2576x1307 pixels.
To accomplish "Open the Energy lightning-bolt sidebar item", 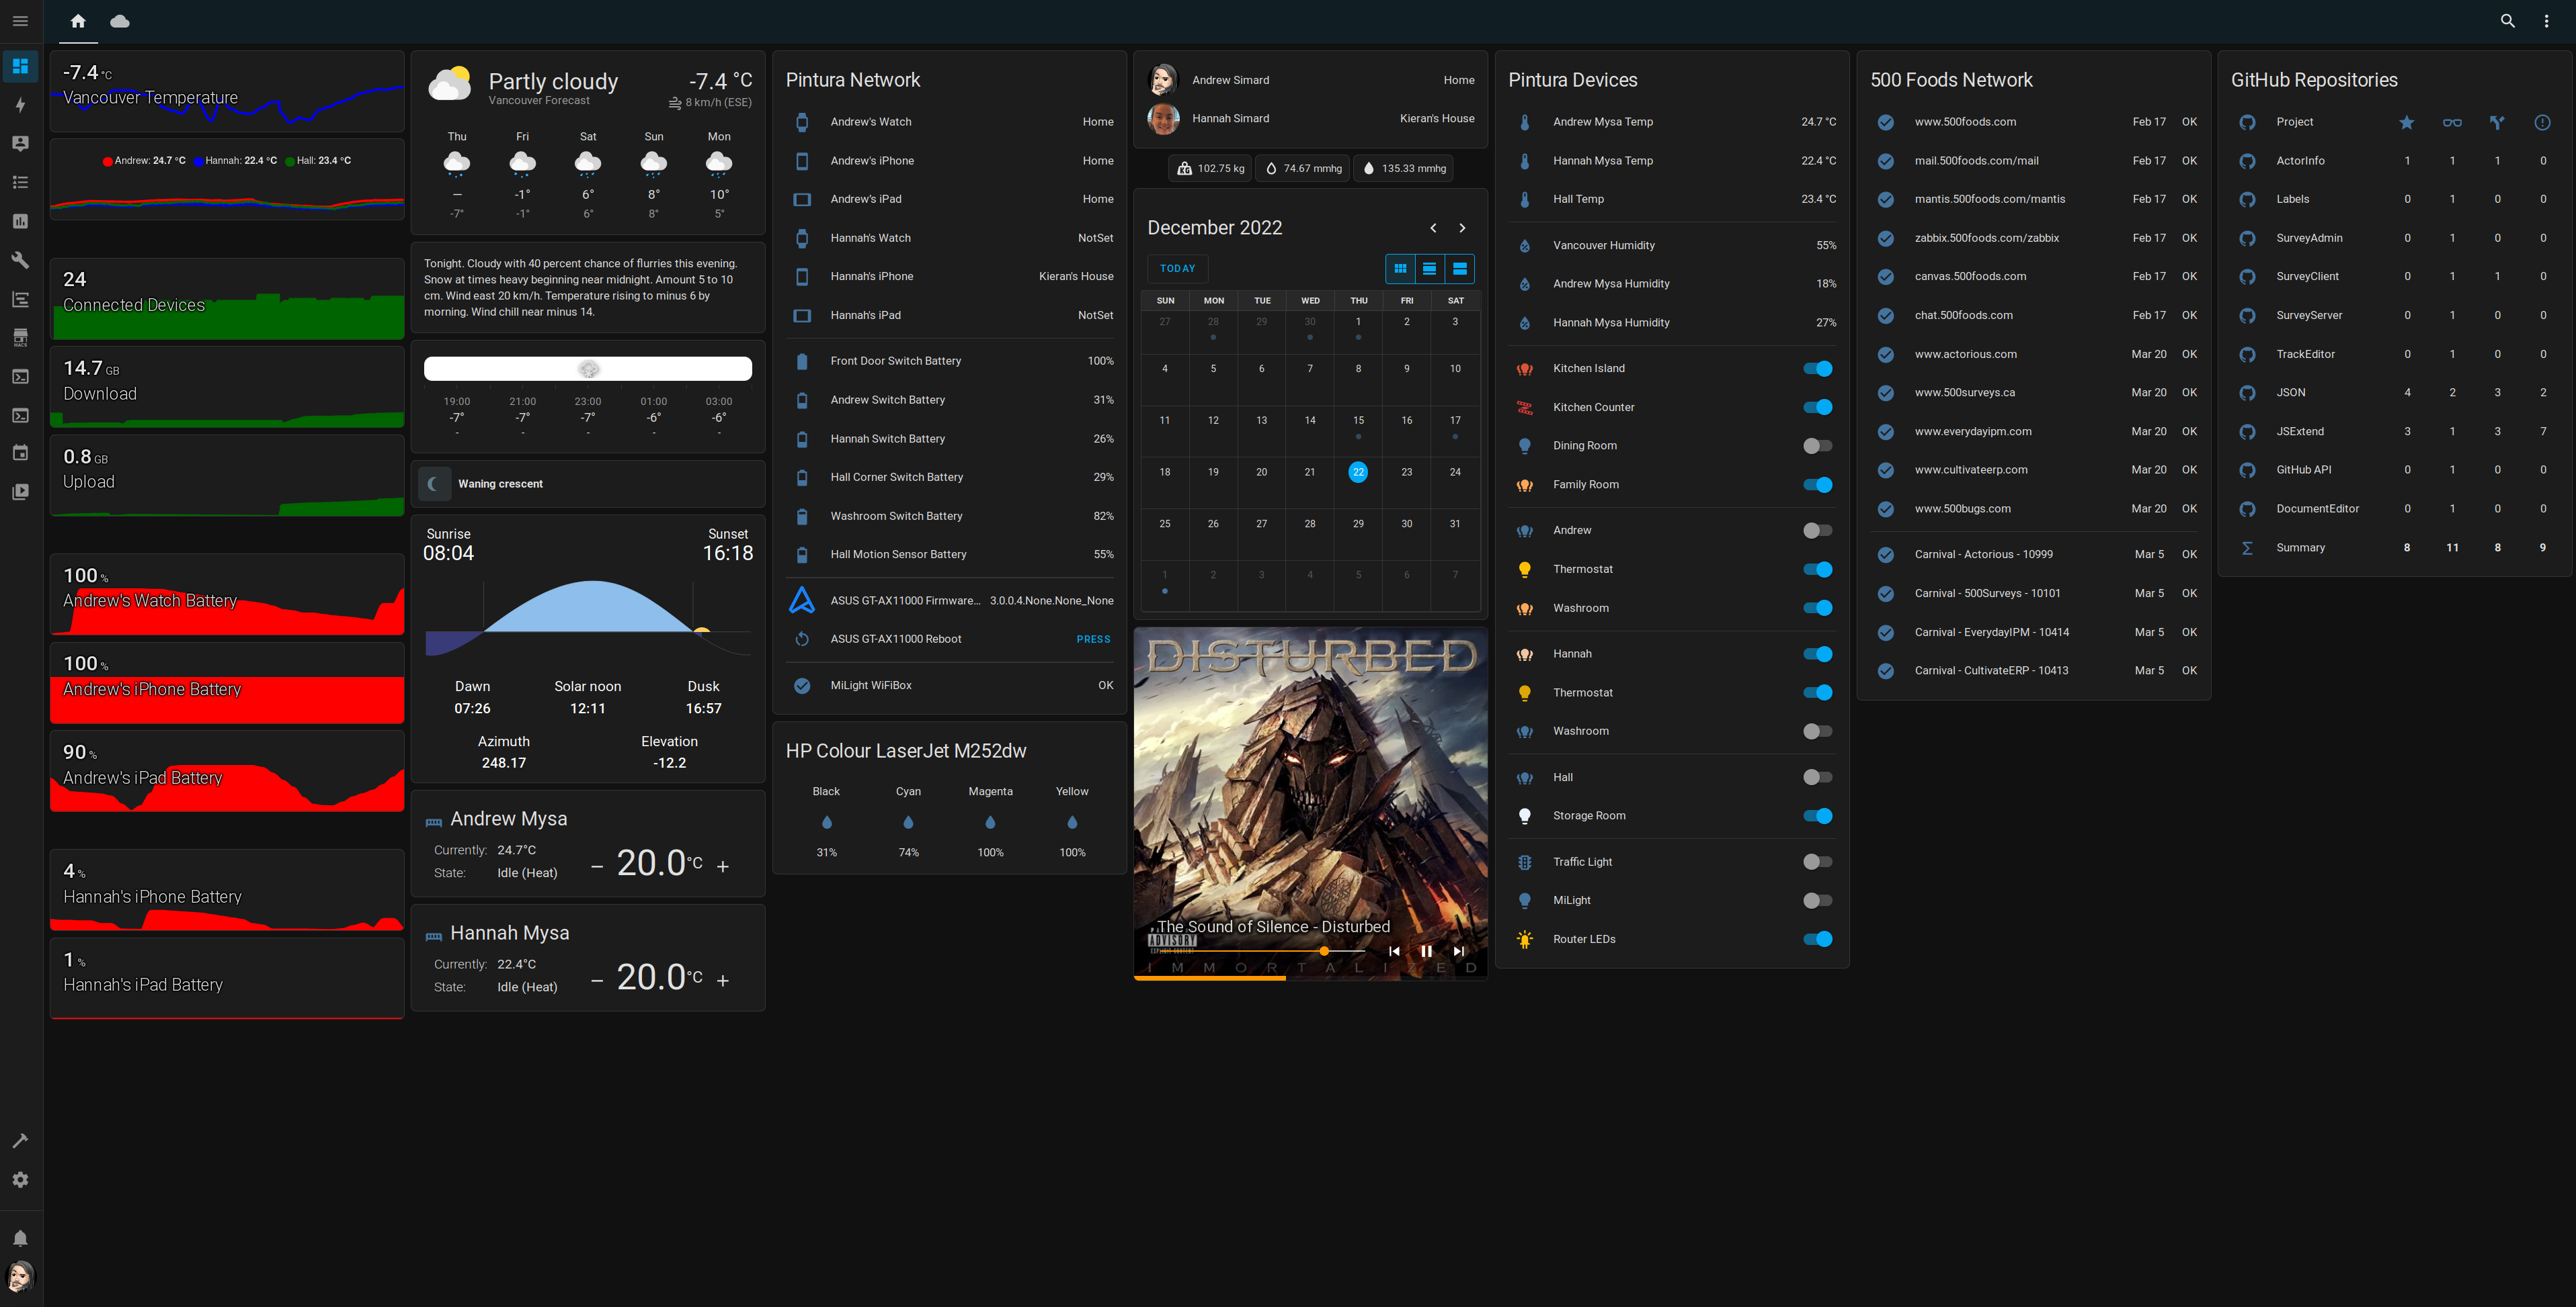I will click(20, 105).
